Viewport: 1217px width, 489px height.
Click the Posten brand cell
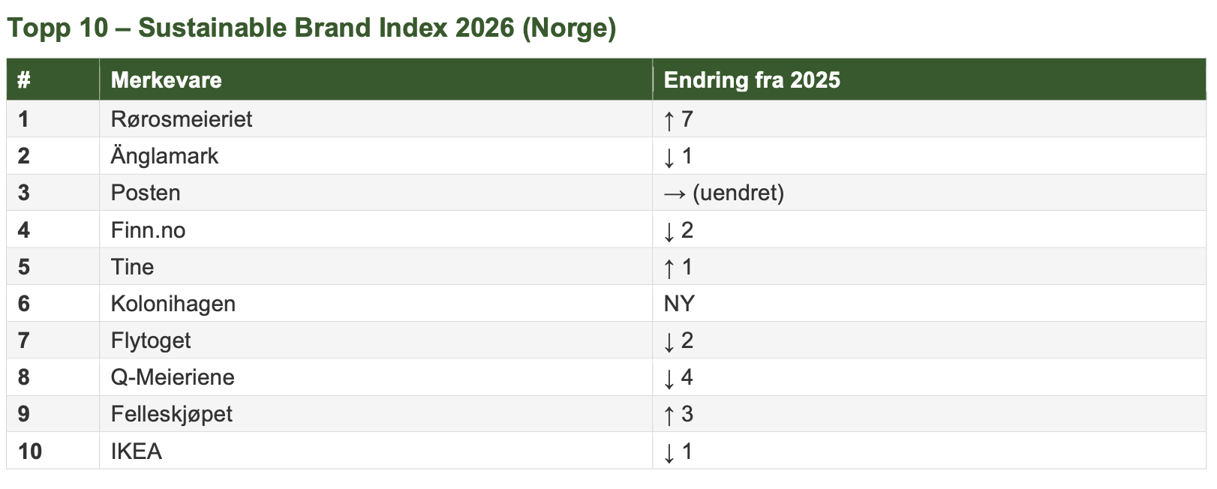coord(146,193)
